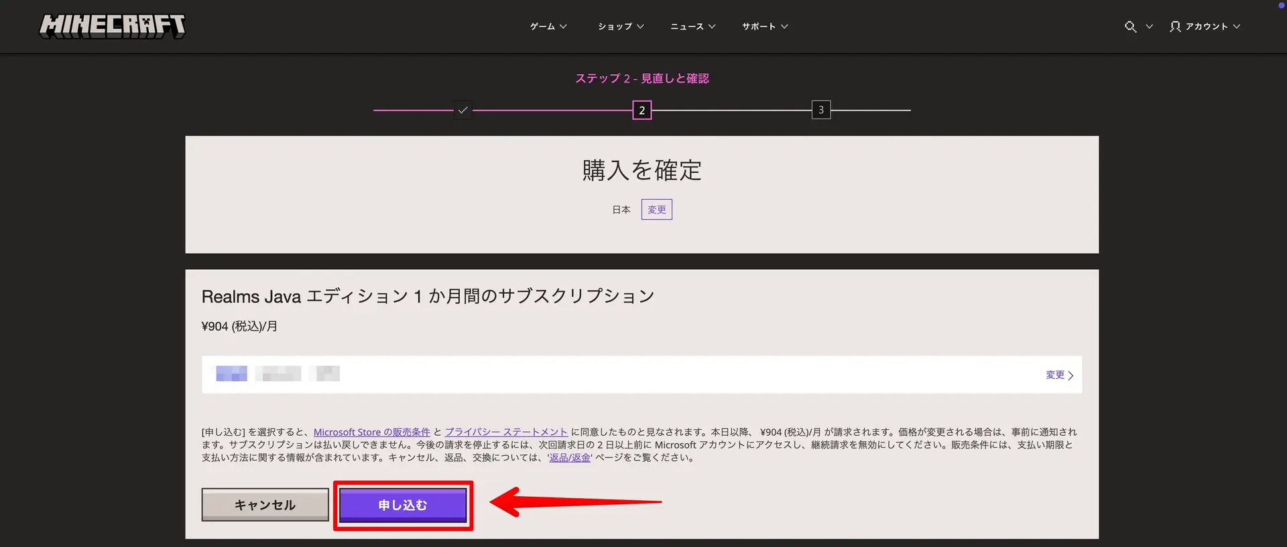This screenshot has height=547, width=1287.
Task: Click the search magnifier icon
Action: 1130,27
